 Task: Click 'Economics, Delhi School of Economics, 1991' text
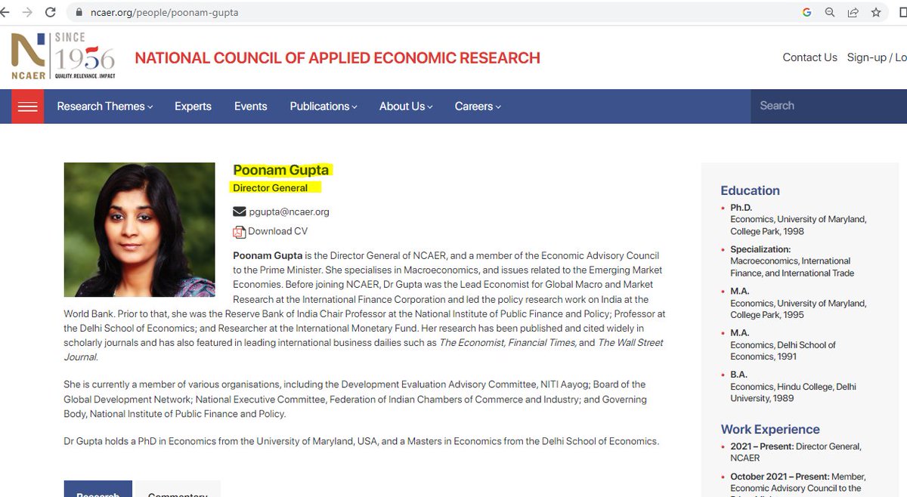[783, 350]
